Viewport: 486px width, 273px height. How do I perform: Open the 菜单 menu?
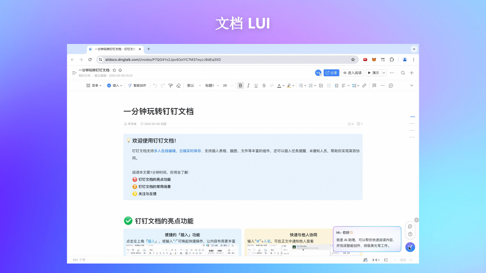94,85
